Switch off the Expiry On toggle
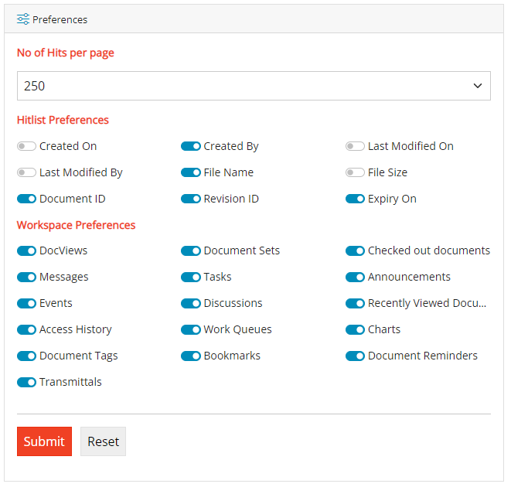Image resolution: width=511 pixels, height=494 pixels. point(355,199)
